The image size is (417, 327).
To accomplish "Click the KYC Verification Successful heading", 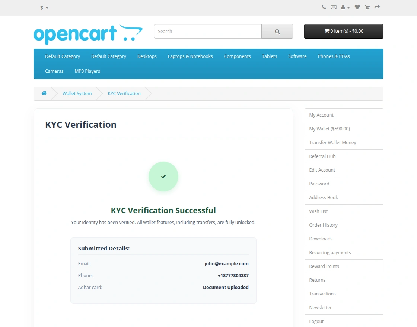I will pos(163,210).
